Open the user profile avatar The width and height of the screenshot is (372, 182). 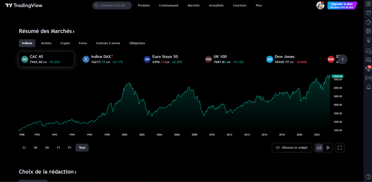click(x=320, y=5)
